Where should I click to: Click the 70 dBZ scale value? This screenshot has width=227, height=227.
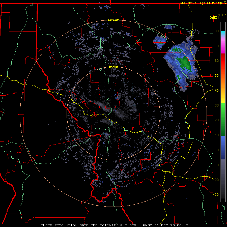click(217, 46)
